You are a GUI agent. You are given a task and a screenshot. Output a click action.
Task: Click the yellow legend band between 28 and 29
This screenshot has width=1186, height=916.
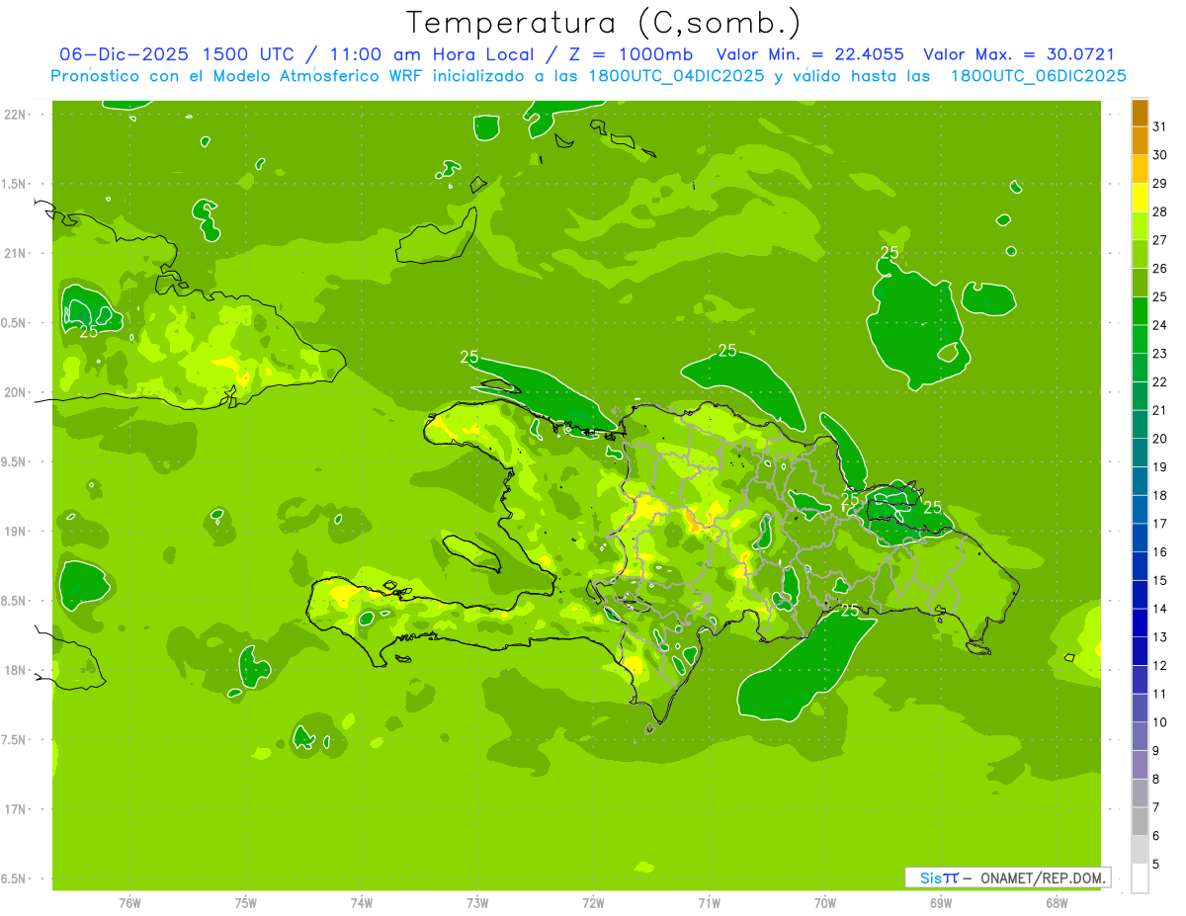[1140, 198]
